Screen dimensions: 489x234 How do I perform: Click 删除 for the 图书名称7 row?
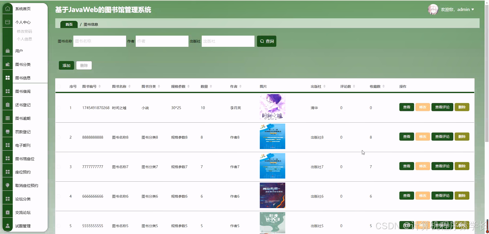click(462, 166)
